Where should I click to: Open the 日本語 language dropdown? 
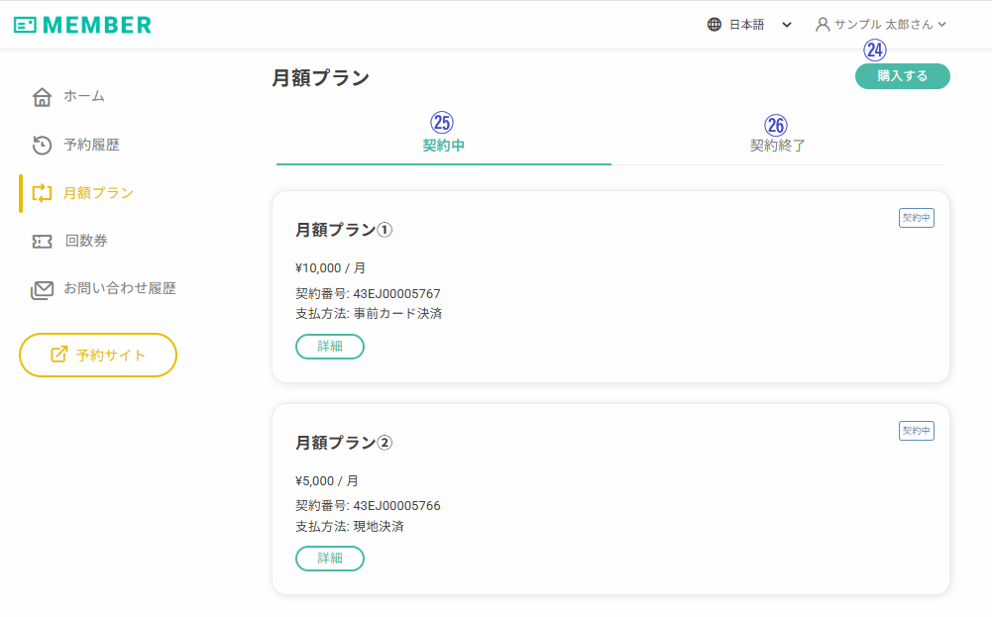tap(749, 25)
